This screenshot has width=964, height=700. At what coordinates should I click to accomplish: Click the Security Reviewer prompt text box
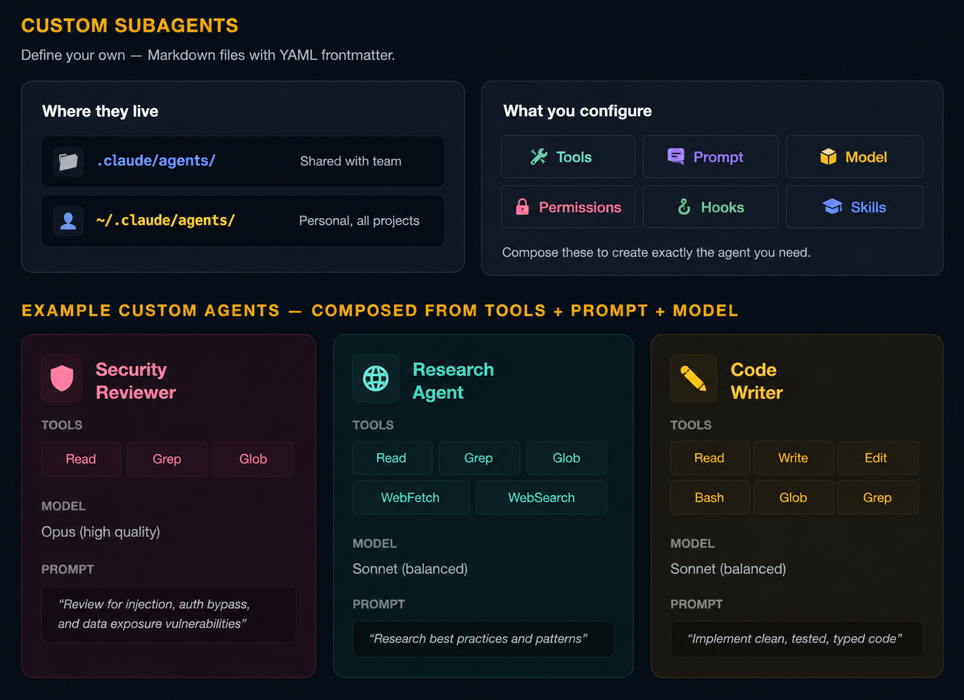(168, 614)
